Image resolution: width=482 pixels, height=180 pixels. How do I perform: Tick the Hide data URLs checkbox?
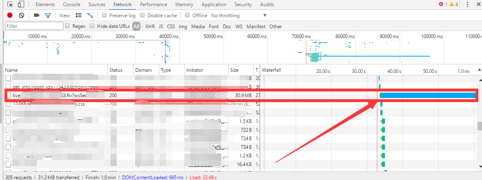point(92,26)
